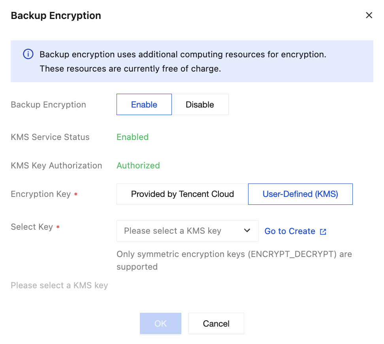Click the symmetric encryption keys hint text
The image size is (384, 344).
(x=234, y=261)
